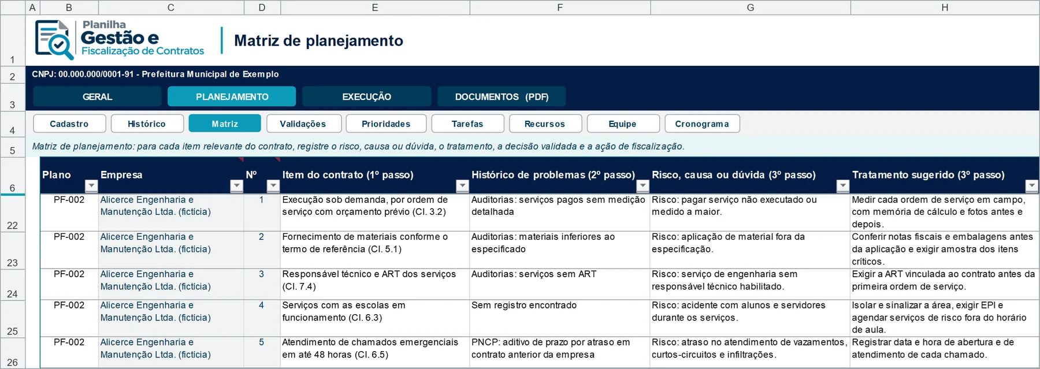
Task: Select the 'Execução sob demanda' contract item cell
Action: (375, 213)
